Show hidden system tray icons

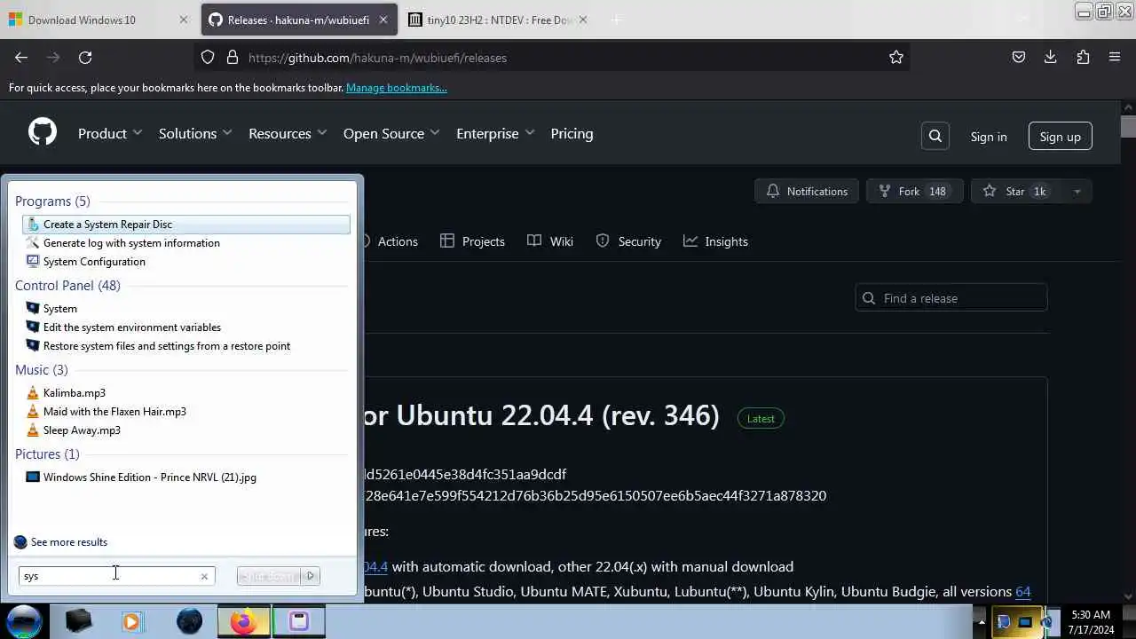980,622
